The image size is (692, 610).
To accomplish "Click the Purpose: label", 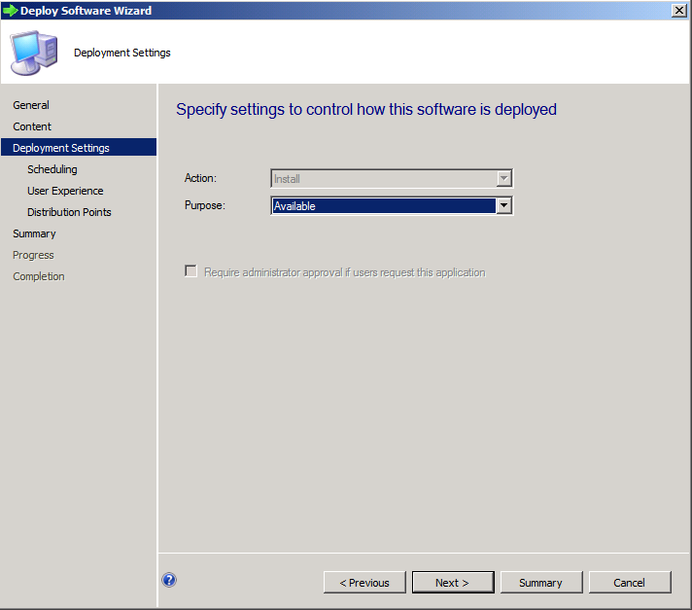I will point(205,205).
